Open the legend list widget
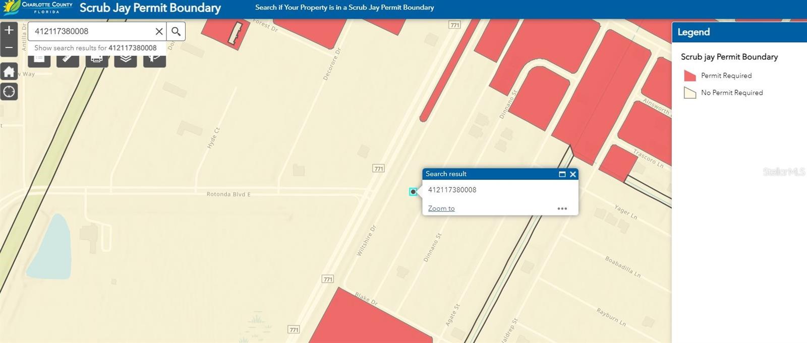Image resolution: width=807 pixels, height=343 pixels. (x=39, y=60)
